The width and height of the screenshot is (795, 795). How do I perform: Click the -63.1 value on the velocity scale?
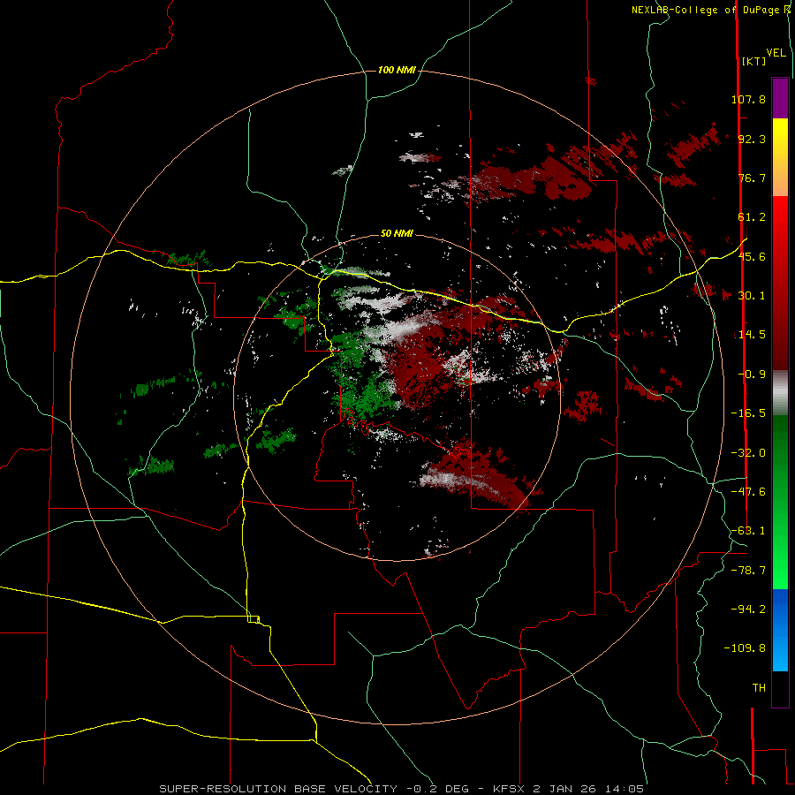[748, 531]
